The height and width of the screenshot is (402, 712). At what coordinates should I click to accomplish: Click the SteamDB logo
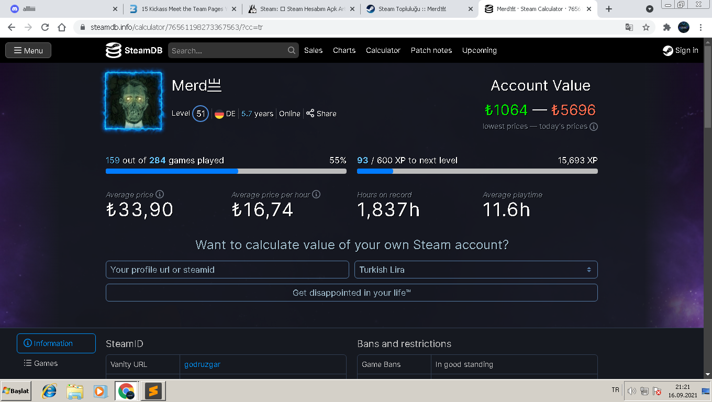(134, 50)
